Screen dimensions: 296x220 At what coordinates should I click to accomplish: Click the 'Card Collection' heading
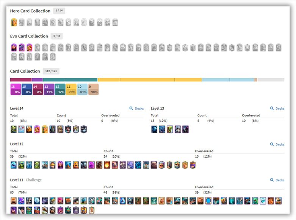pos(25,71)
